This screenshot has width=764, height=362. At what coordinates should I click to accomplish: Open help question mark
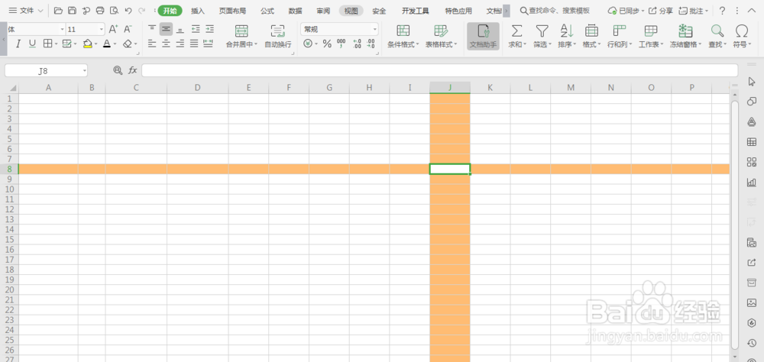click(x=723, y=11)
